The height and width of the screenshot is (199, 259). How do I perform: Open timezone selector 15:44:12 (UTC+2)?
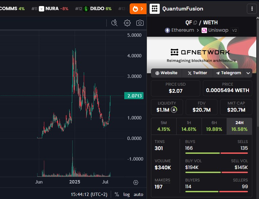point(89,194)
